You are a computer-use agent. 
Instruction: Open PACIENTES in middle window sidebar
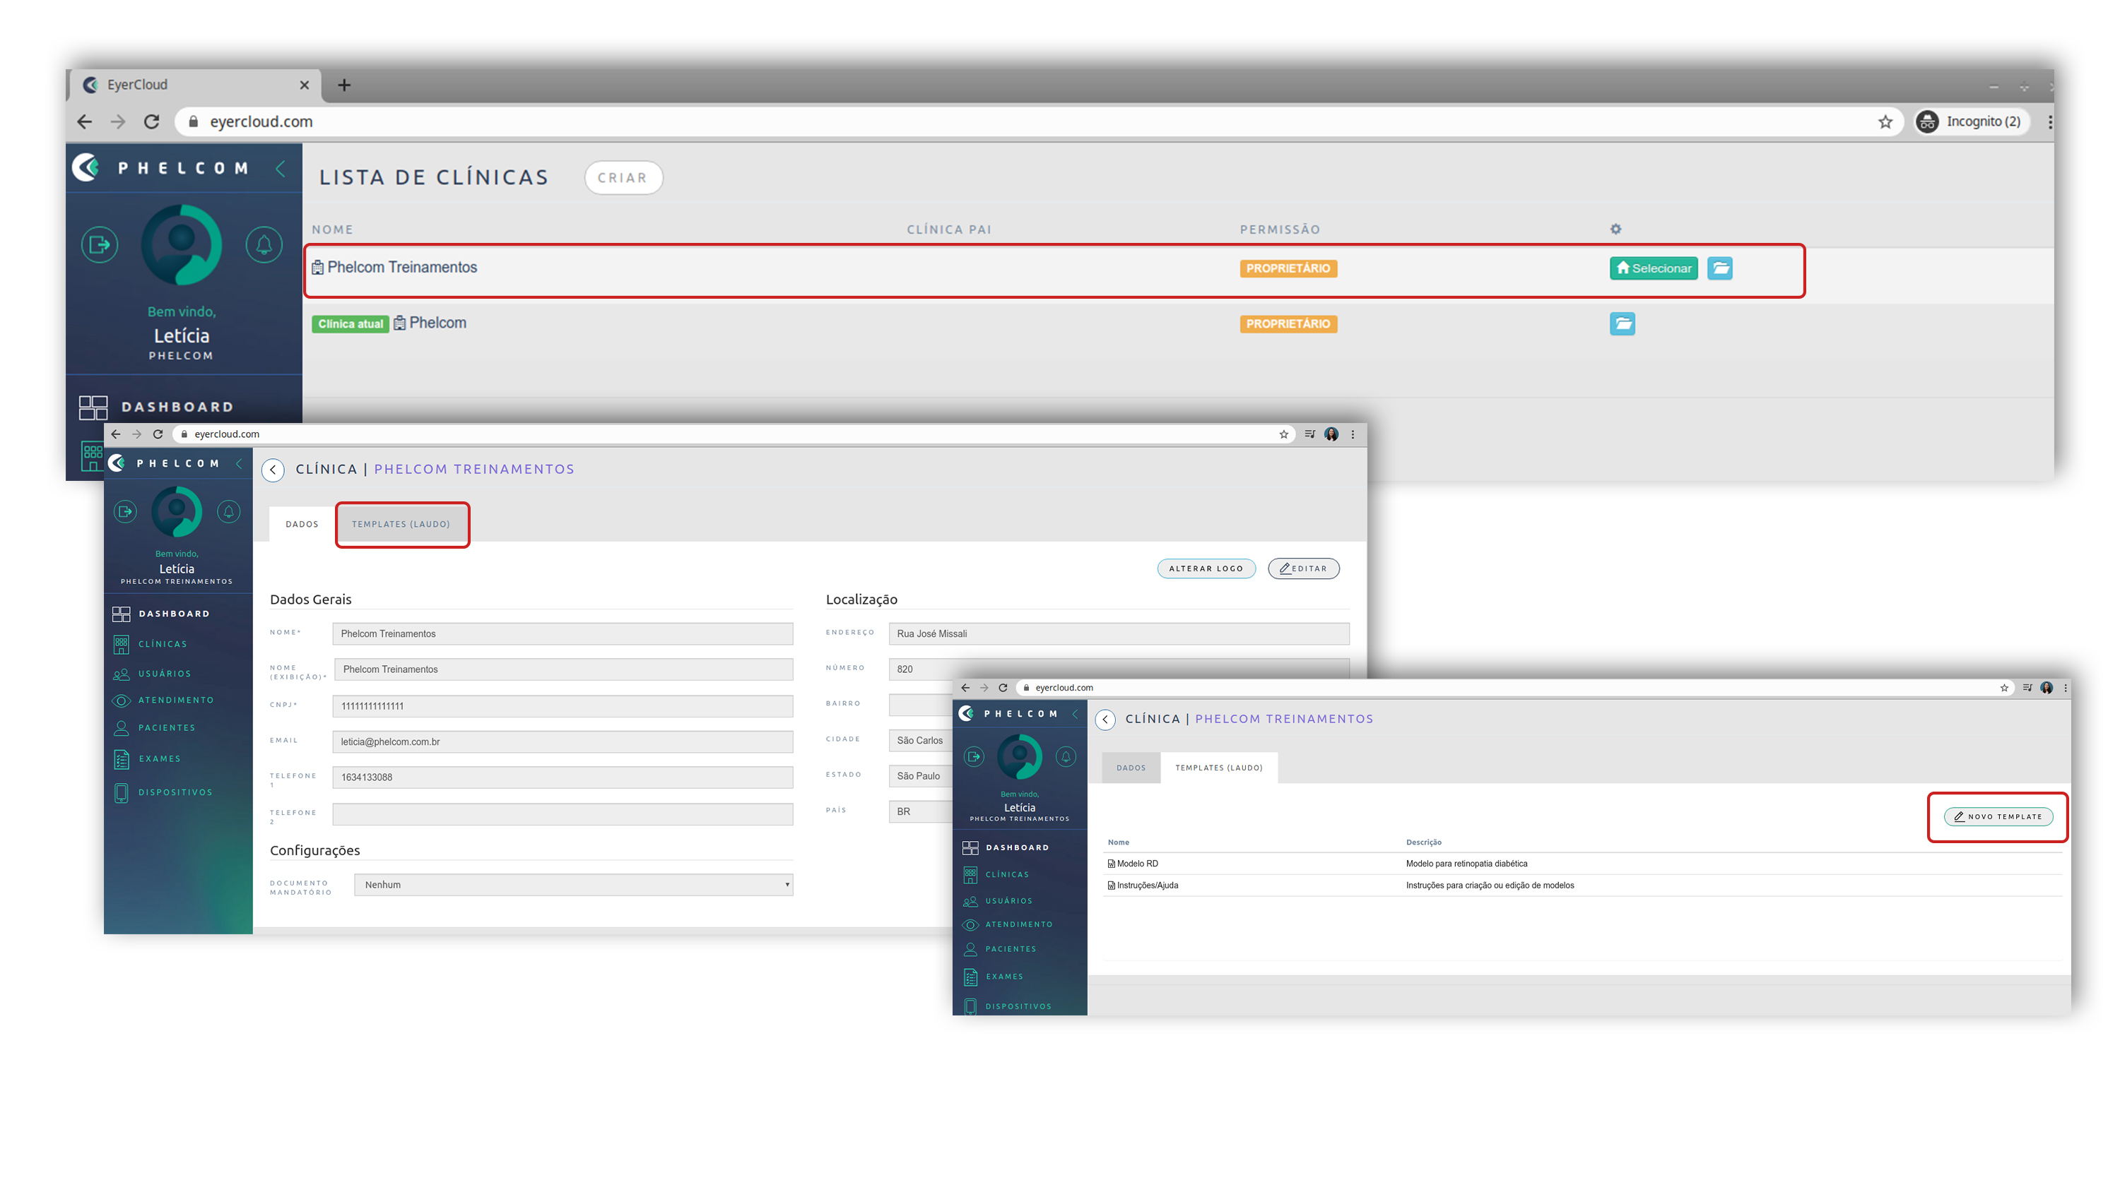click(x=154, y=728)
